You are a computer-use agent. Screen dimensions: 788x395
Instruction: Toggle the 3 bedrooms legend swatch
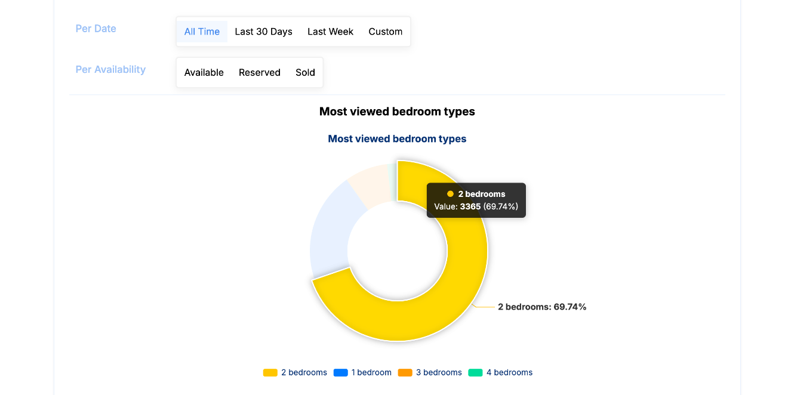(405, 373)
